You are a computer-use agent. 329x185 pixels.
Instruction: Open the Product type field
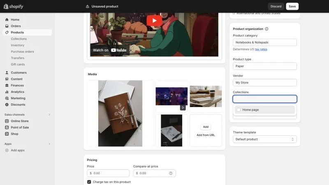pos(264,66)
